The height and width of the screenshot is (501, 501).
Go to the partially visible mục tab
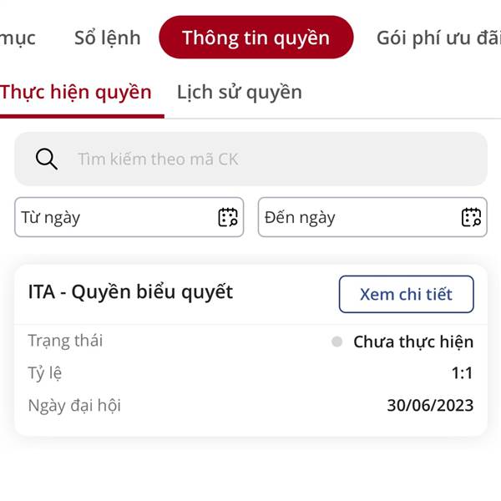point(18,38)
